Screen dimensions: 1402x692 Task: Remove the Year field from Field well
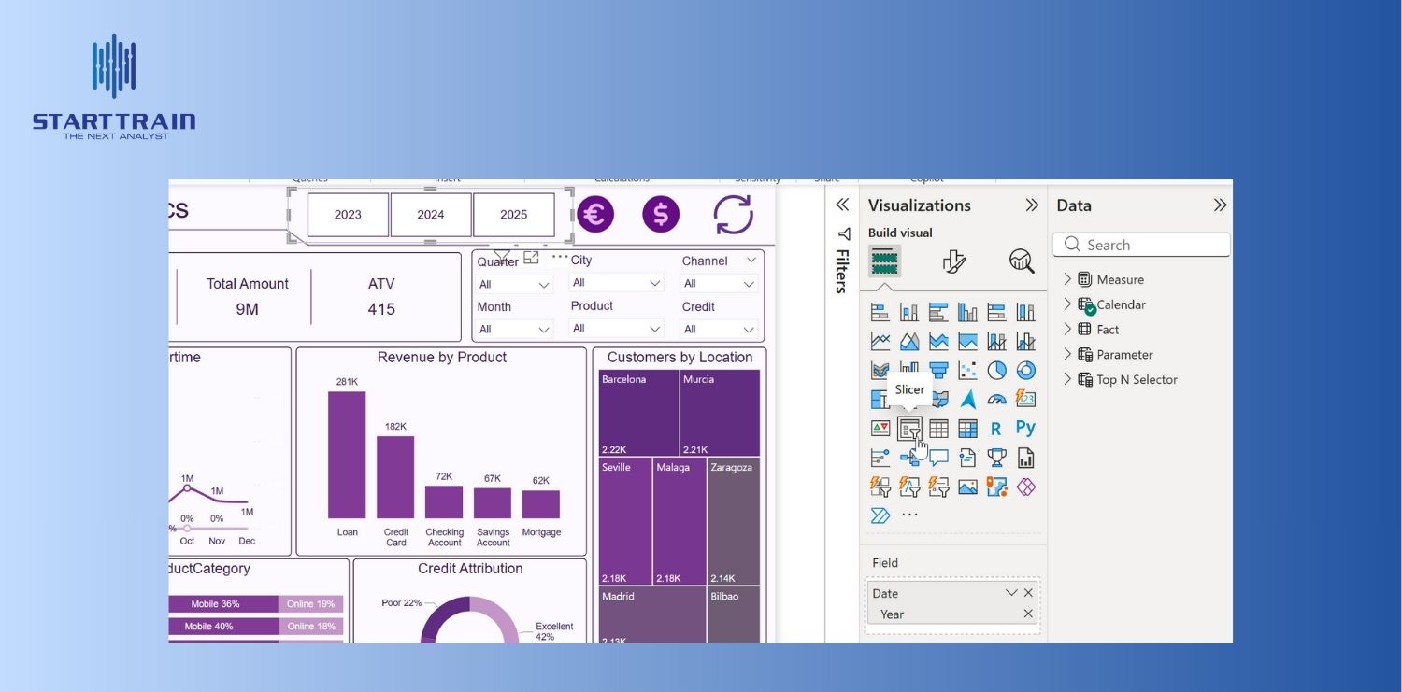pos(1028,614)
